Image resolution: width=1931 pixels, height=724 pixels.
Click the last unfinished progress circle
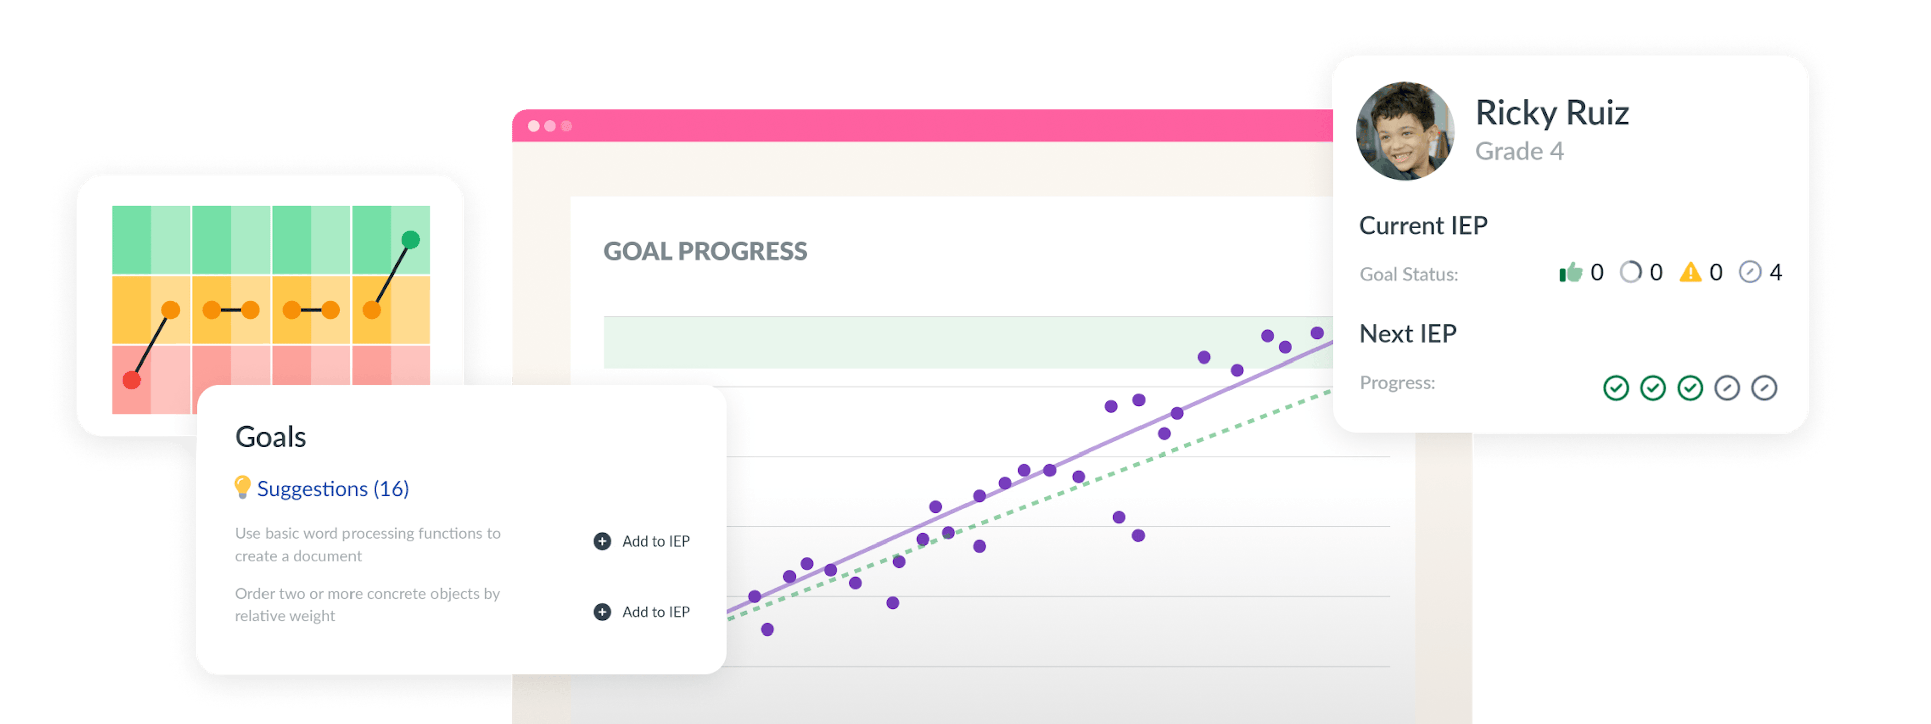tap(1764, 388)
